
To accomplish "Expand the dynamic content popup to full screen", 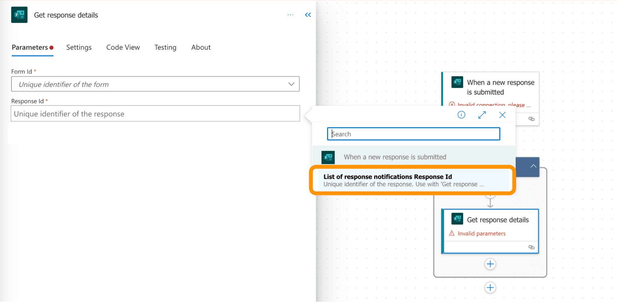I will coord(482,115).
